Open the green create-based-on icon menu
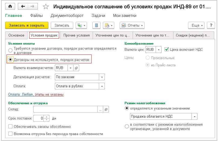The width and height of the screenshot is (218, 141). click(x=81, y=25)
